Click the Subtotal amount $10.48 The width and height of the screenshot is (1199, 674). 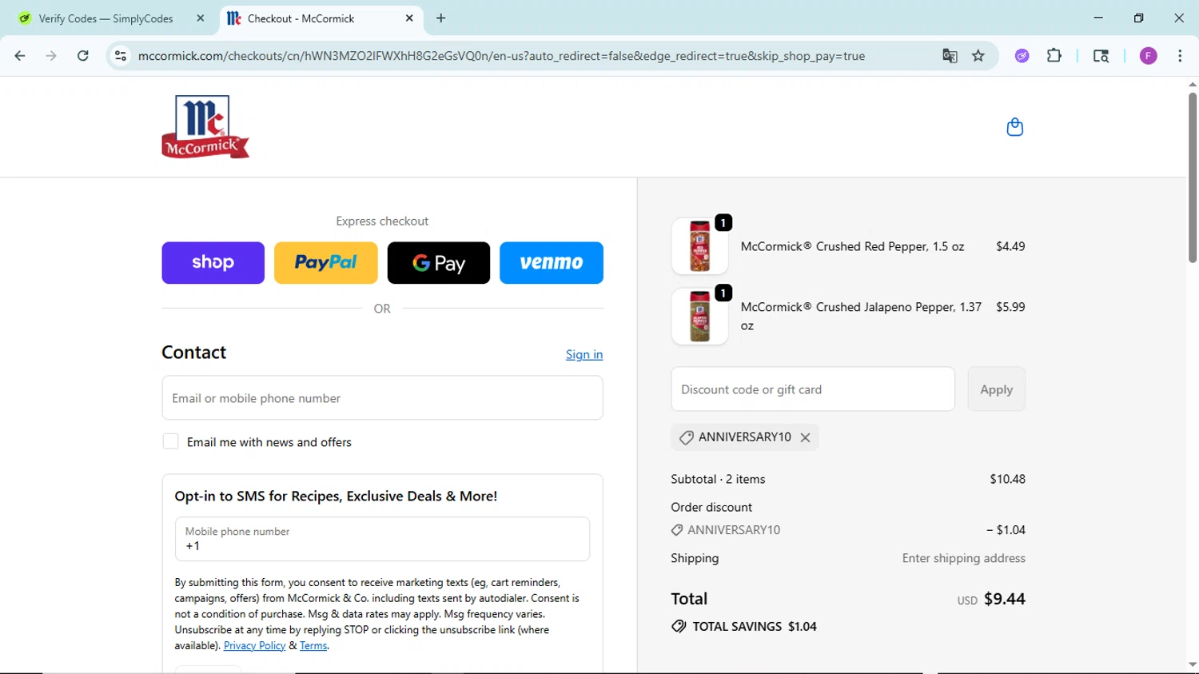point(1007,479)
